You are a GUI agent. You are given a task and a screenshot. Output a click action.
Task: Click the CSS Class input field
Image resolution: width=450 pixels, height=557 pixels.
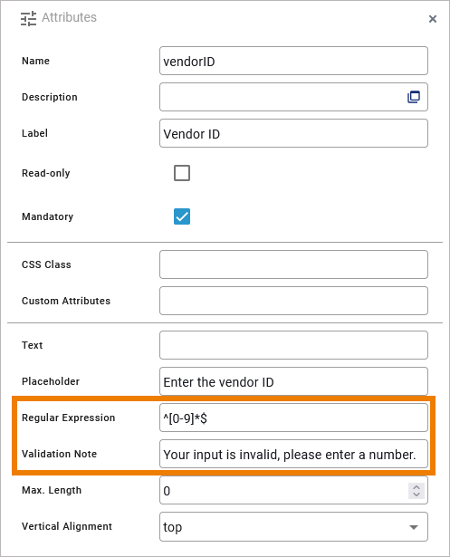(293, 264)
